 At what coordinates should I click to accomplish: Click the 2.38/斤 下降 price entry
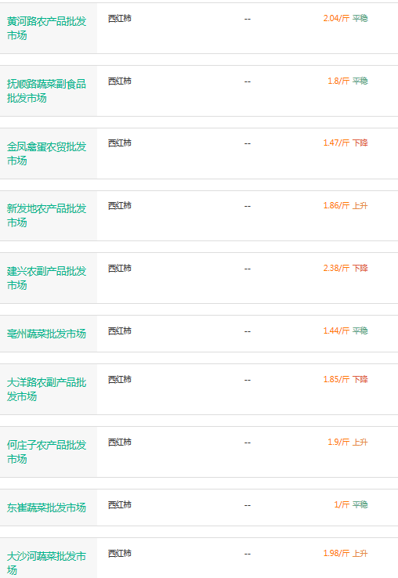click(x=346, y=268)
